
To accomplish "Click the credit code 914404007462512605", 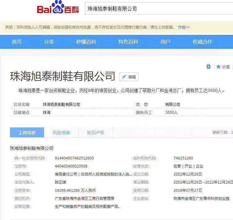I will [74, 158].
